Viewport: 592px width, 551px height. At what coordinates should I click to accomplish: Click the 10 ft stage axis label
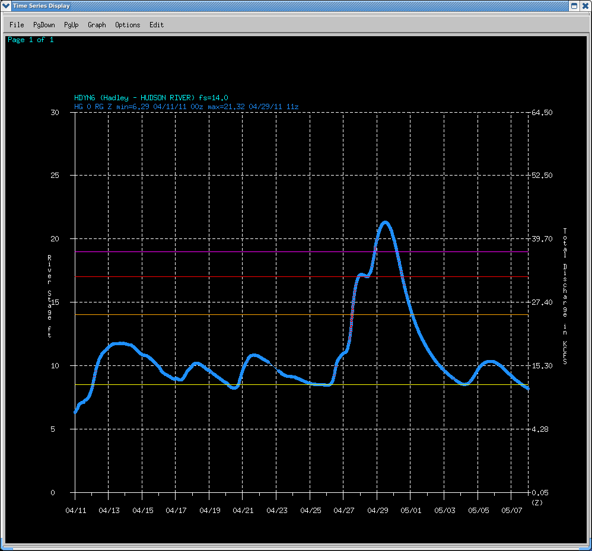[55, 365]
